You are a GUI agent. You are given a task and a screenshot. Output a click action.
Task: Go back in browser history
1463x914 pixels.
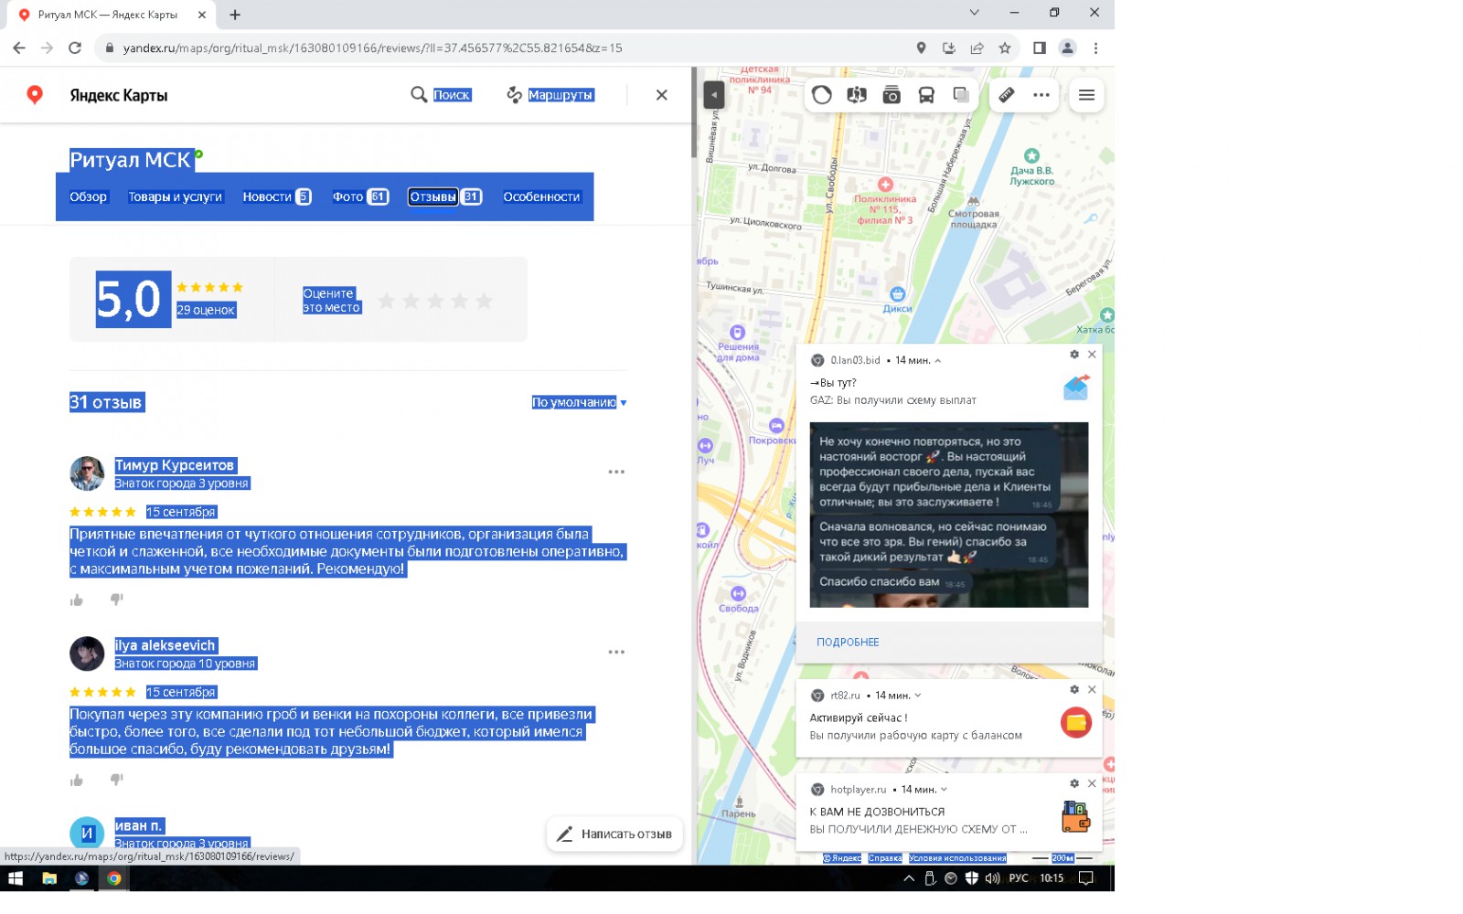coord(19,48)
